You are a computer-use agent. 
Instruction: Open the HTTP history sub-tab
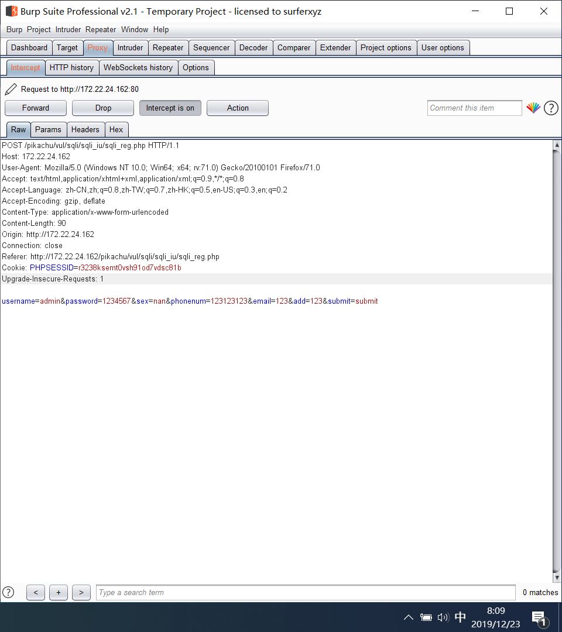point(71,68)
